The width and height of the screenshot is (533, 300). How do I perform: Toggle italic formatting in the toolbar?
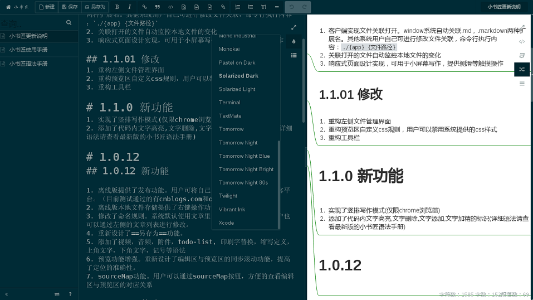click(x=130, y=7)
